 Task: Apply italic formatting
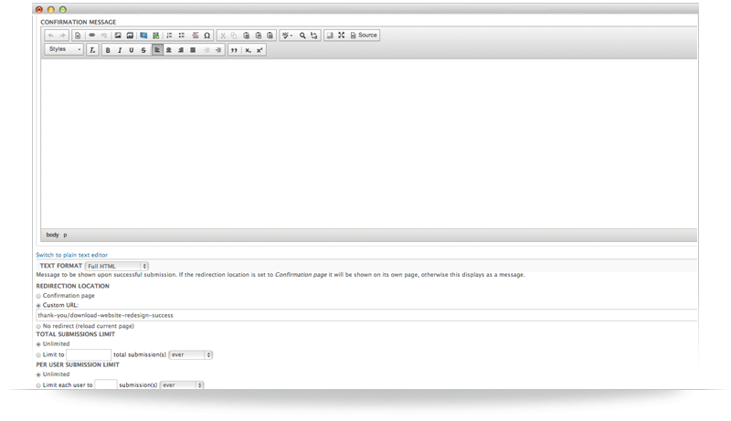(120, 50)
